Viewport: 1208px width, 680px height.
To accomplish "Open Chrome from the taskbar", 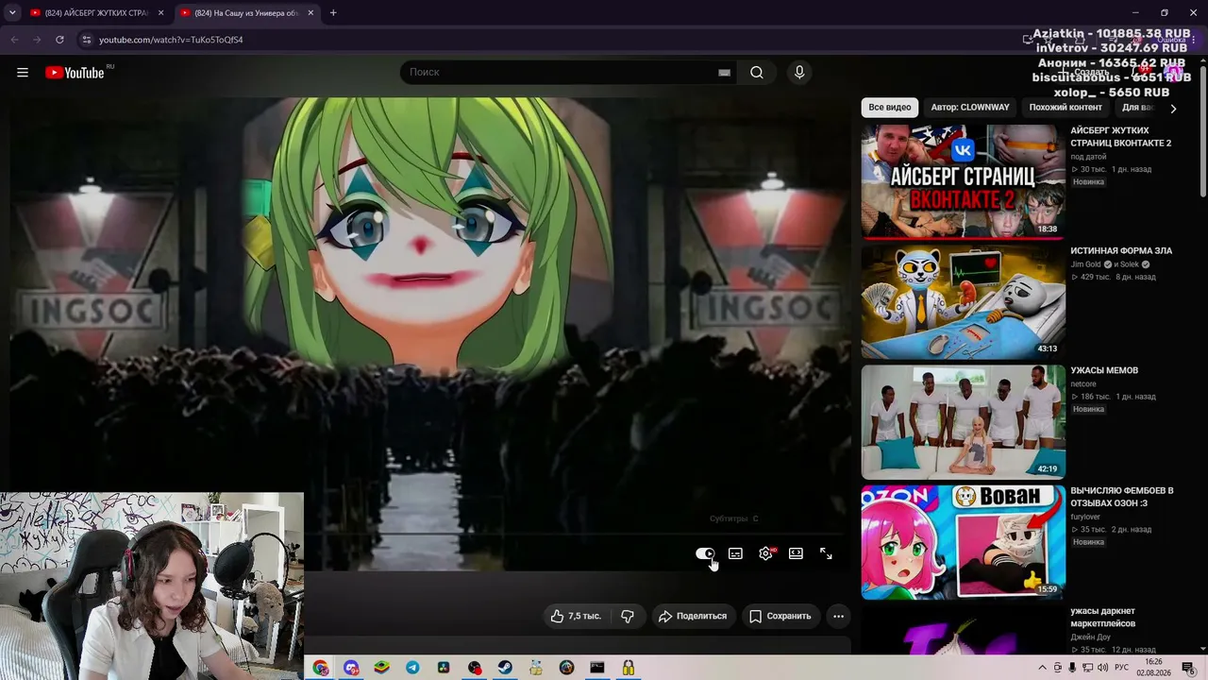I will (x=321, y=668).
